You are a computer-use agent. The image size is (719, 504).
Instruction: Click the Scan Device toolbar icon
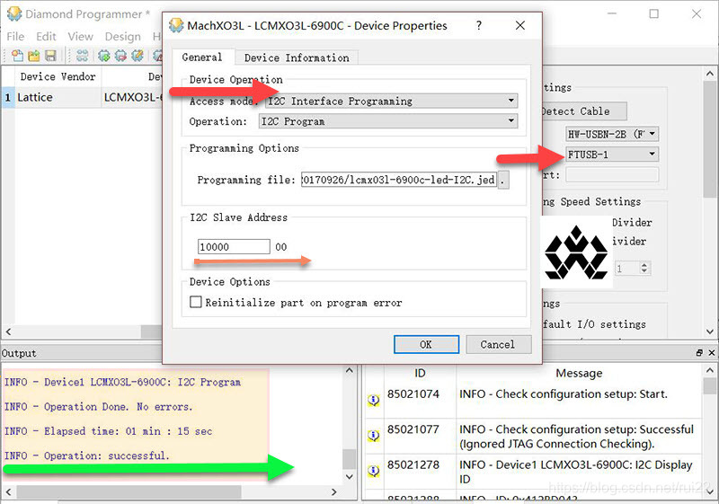click(82, 56)
